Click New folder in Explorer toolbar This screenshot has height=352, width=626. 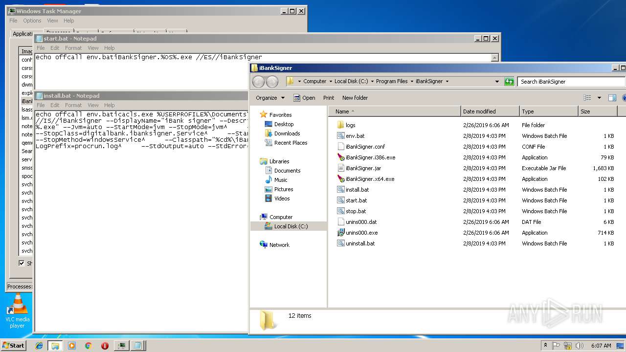coord(355,98)
